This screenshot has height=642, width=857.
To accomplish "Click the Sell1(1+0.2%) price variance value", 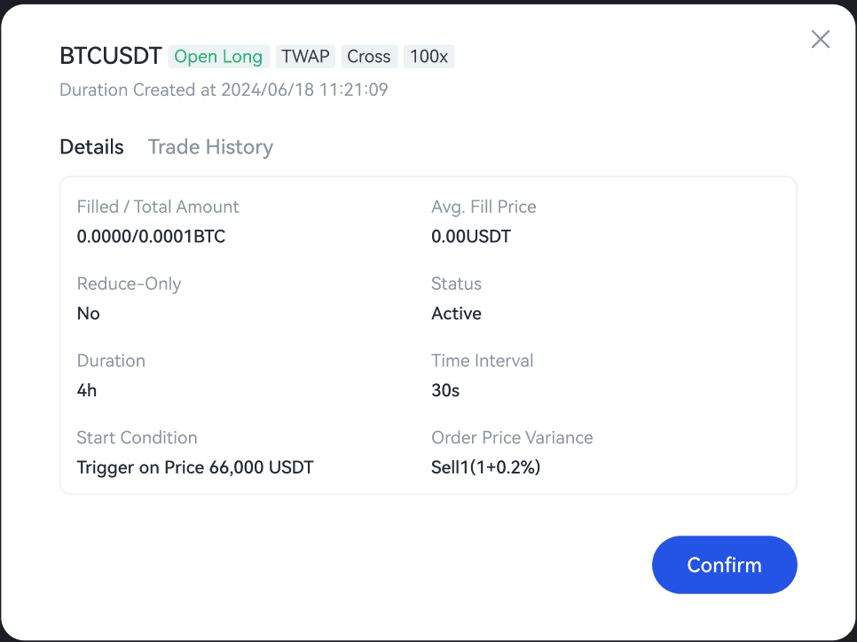I will 486,467.
